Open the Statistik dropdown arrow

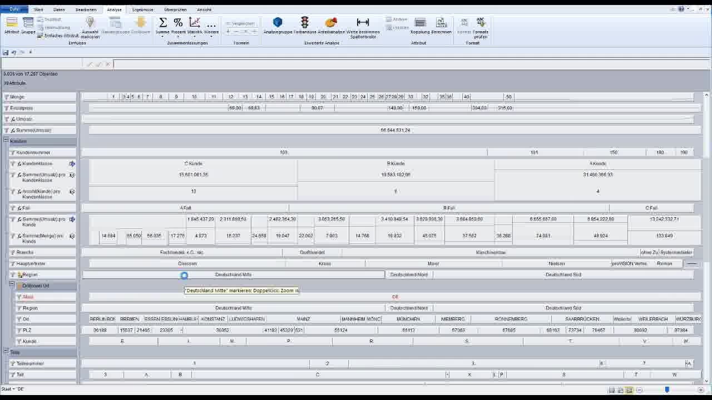coord(195,37)
